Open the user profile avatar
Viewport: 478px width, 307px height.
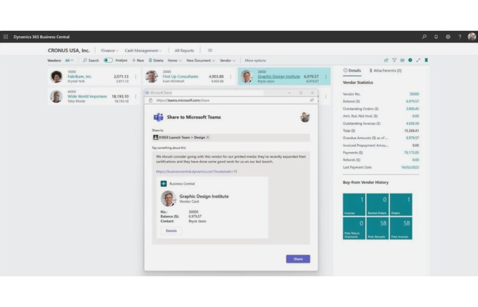(x=472, y=37)
